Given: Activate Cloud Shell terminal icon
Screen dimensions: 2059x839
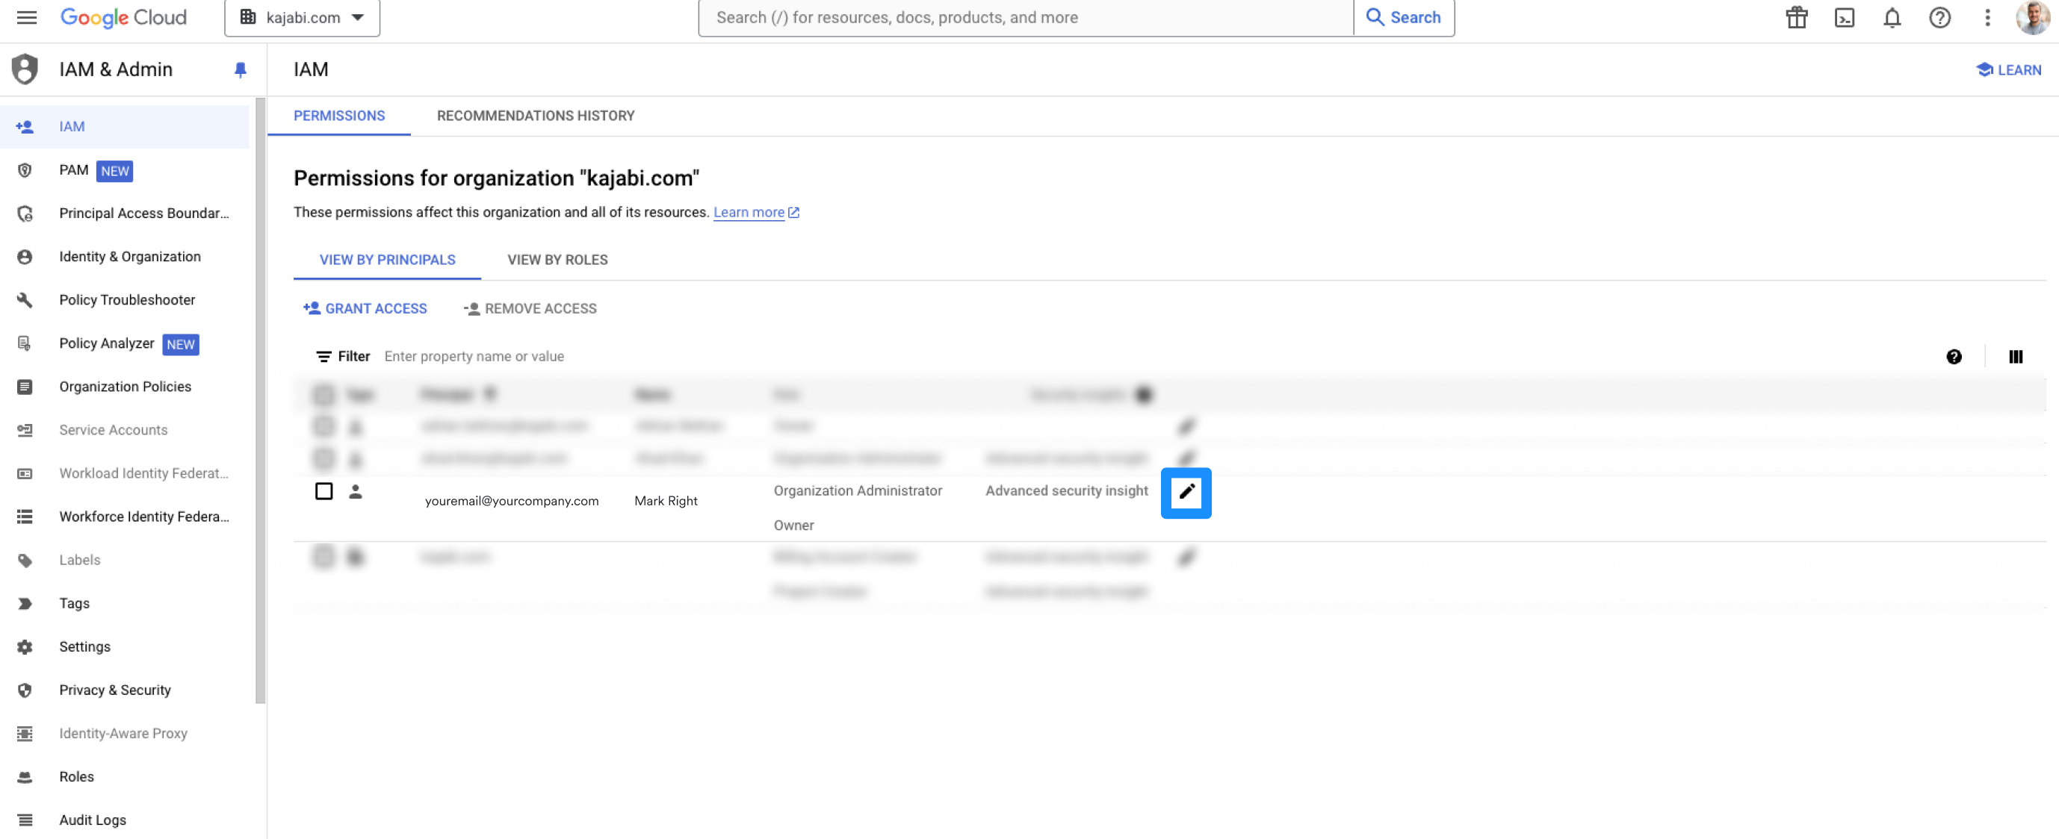Looking at the screenshot, I should click(x=1844, y=18).
